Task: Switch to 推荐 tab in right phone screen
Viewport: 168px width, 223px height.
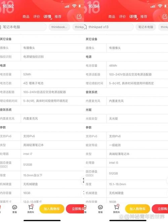Action: [x=144, y=17]
